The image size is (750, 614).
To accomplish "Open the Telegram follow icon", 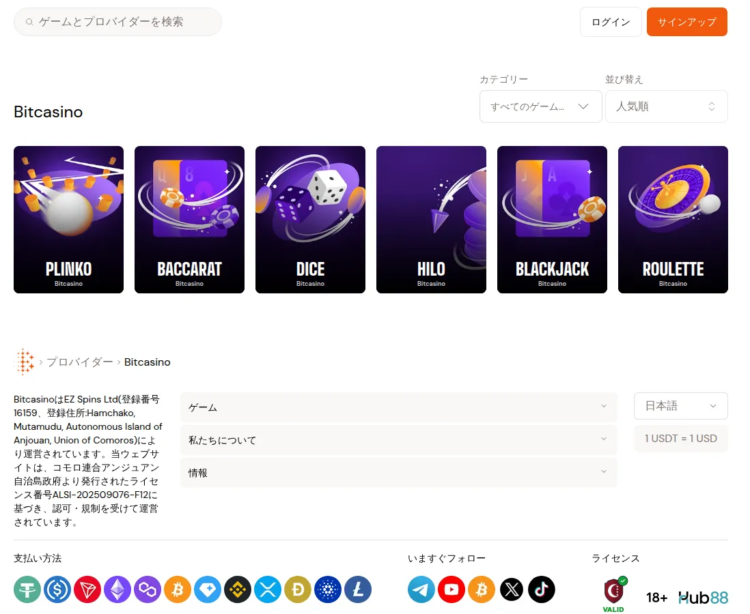I will pyautogui.click(x=421, y=589).
